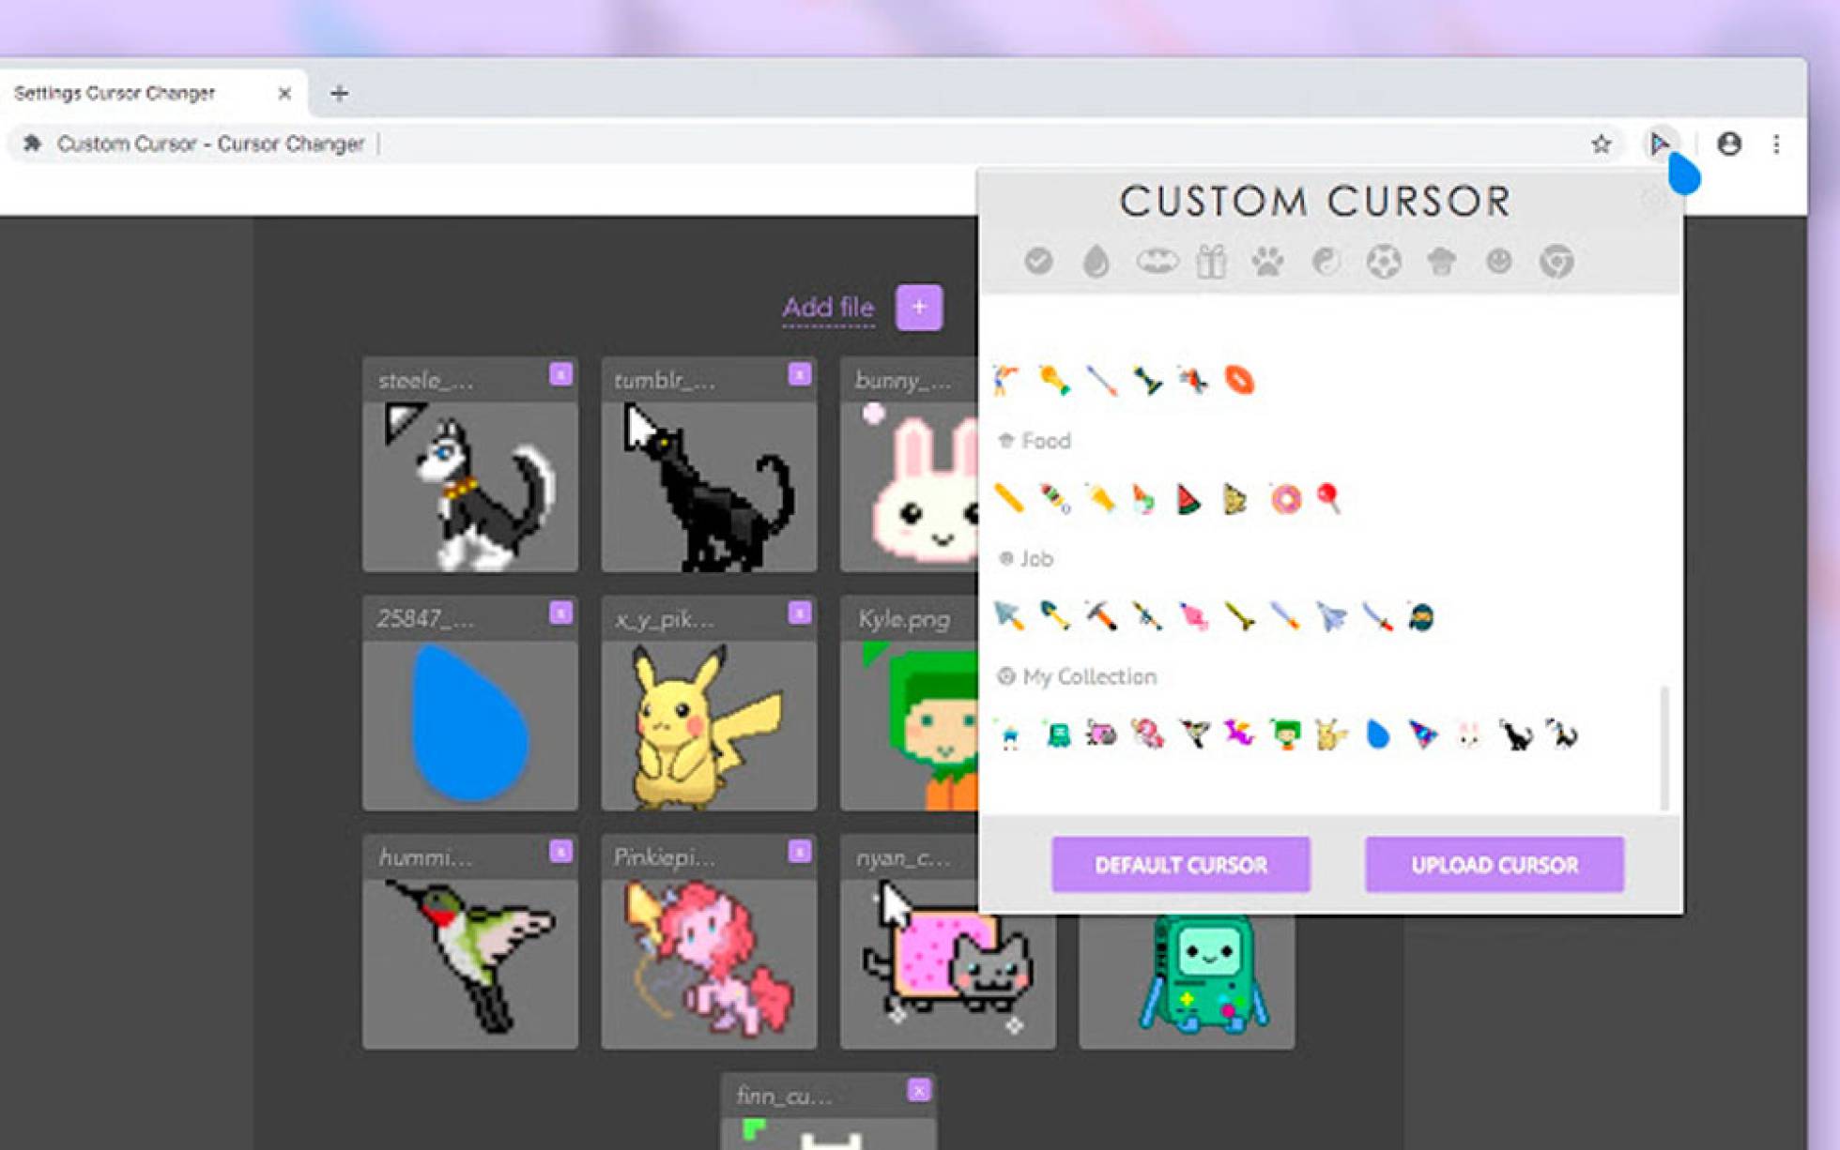Pick the watermelon slice cursor
Screen dimensions: 1840x1150
1188,499
